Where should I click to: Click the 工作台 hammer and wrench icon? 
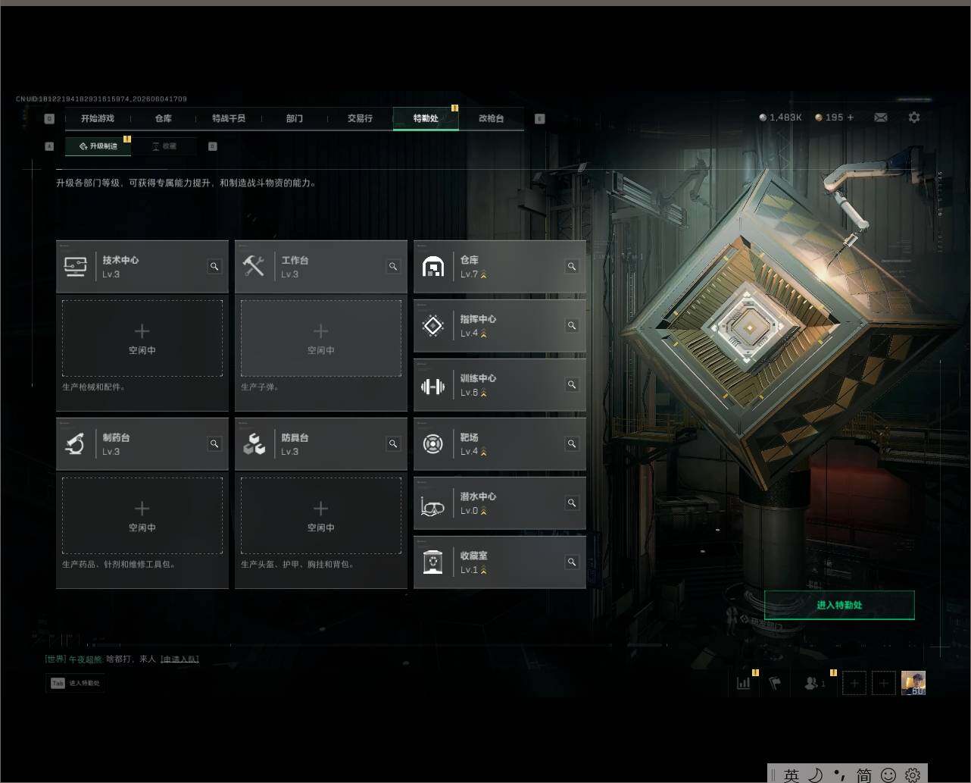coord(254,266)
